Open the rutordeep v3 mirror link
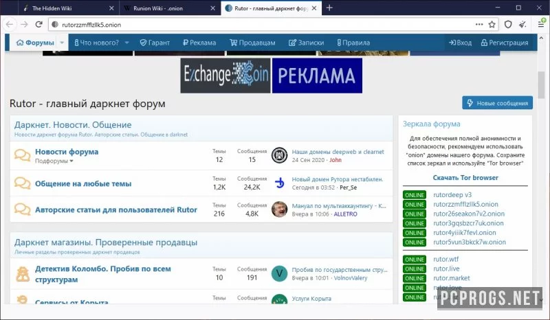The image size is (550, 320). 452,195
